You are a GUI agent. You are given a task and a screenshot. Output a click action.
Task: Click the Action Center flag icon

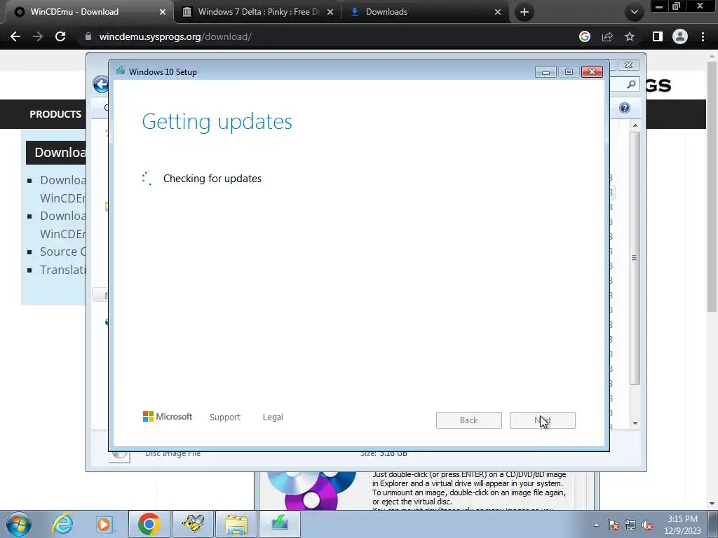point(614,525)
